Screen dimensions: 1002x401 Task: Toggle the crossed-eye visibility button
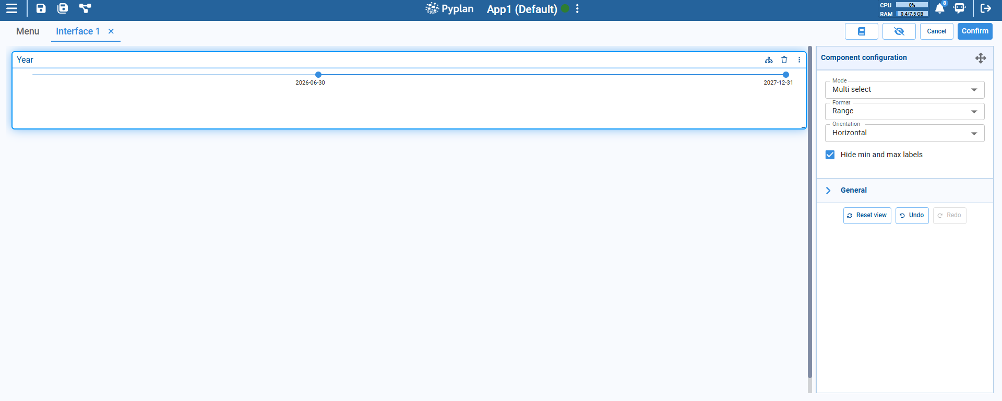[x=899, y=31]
